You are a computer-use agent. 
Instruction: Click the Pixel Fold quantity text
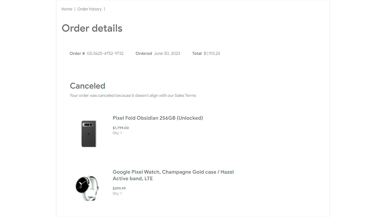click(x=117, y=133)
